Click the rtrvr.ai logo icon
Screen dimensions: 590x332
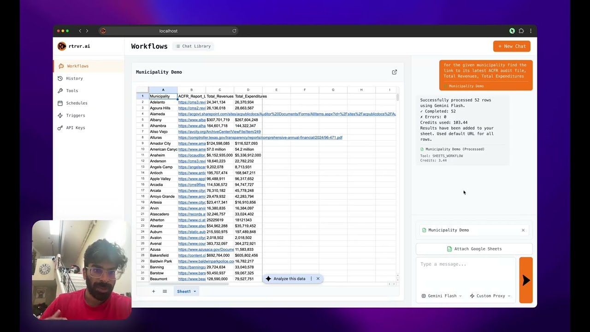(x=62, y=46)
